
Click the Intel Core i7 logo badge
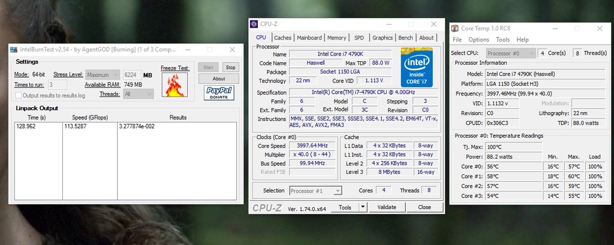click(x=417, y=67)
